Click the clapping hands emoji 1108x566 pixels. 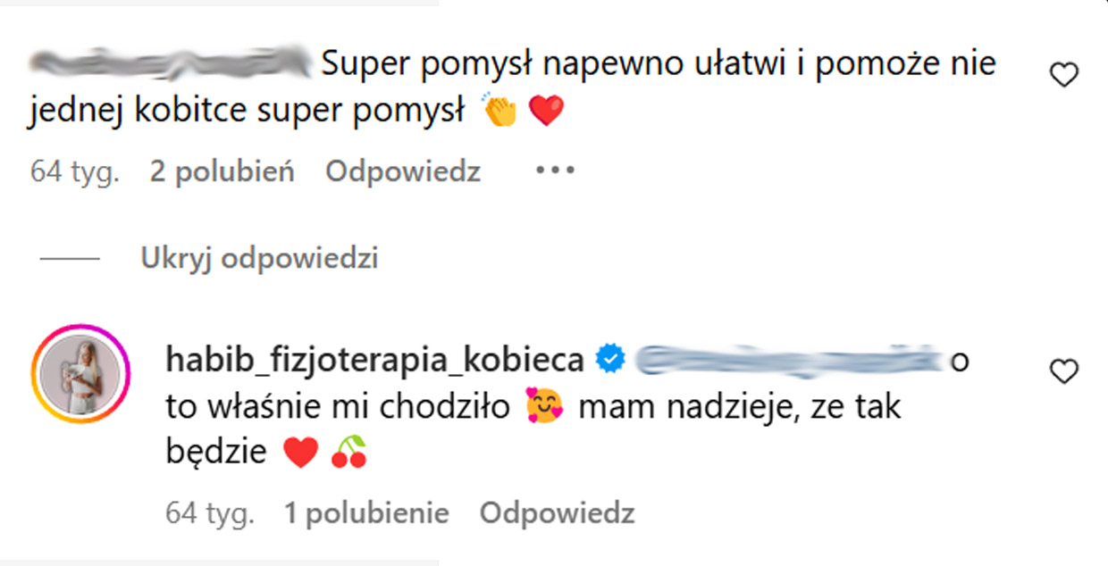coord(500,112)
